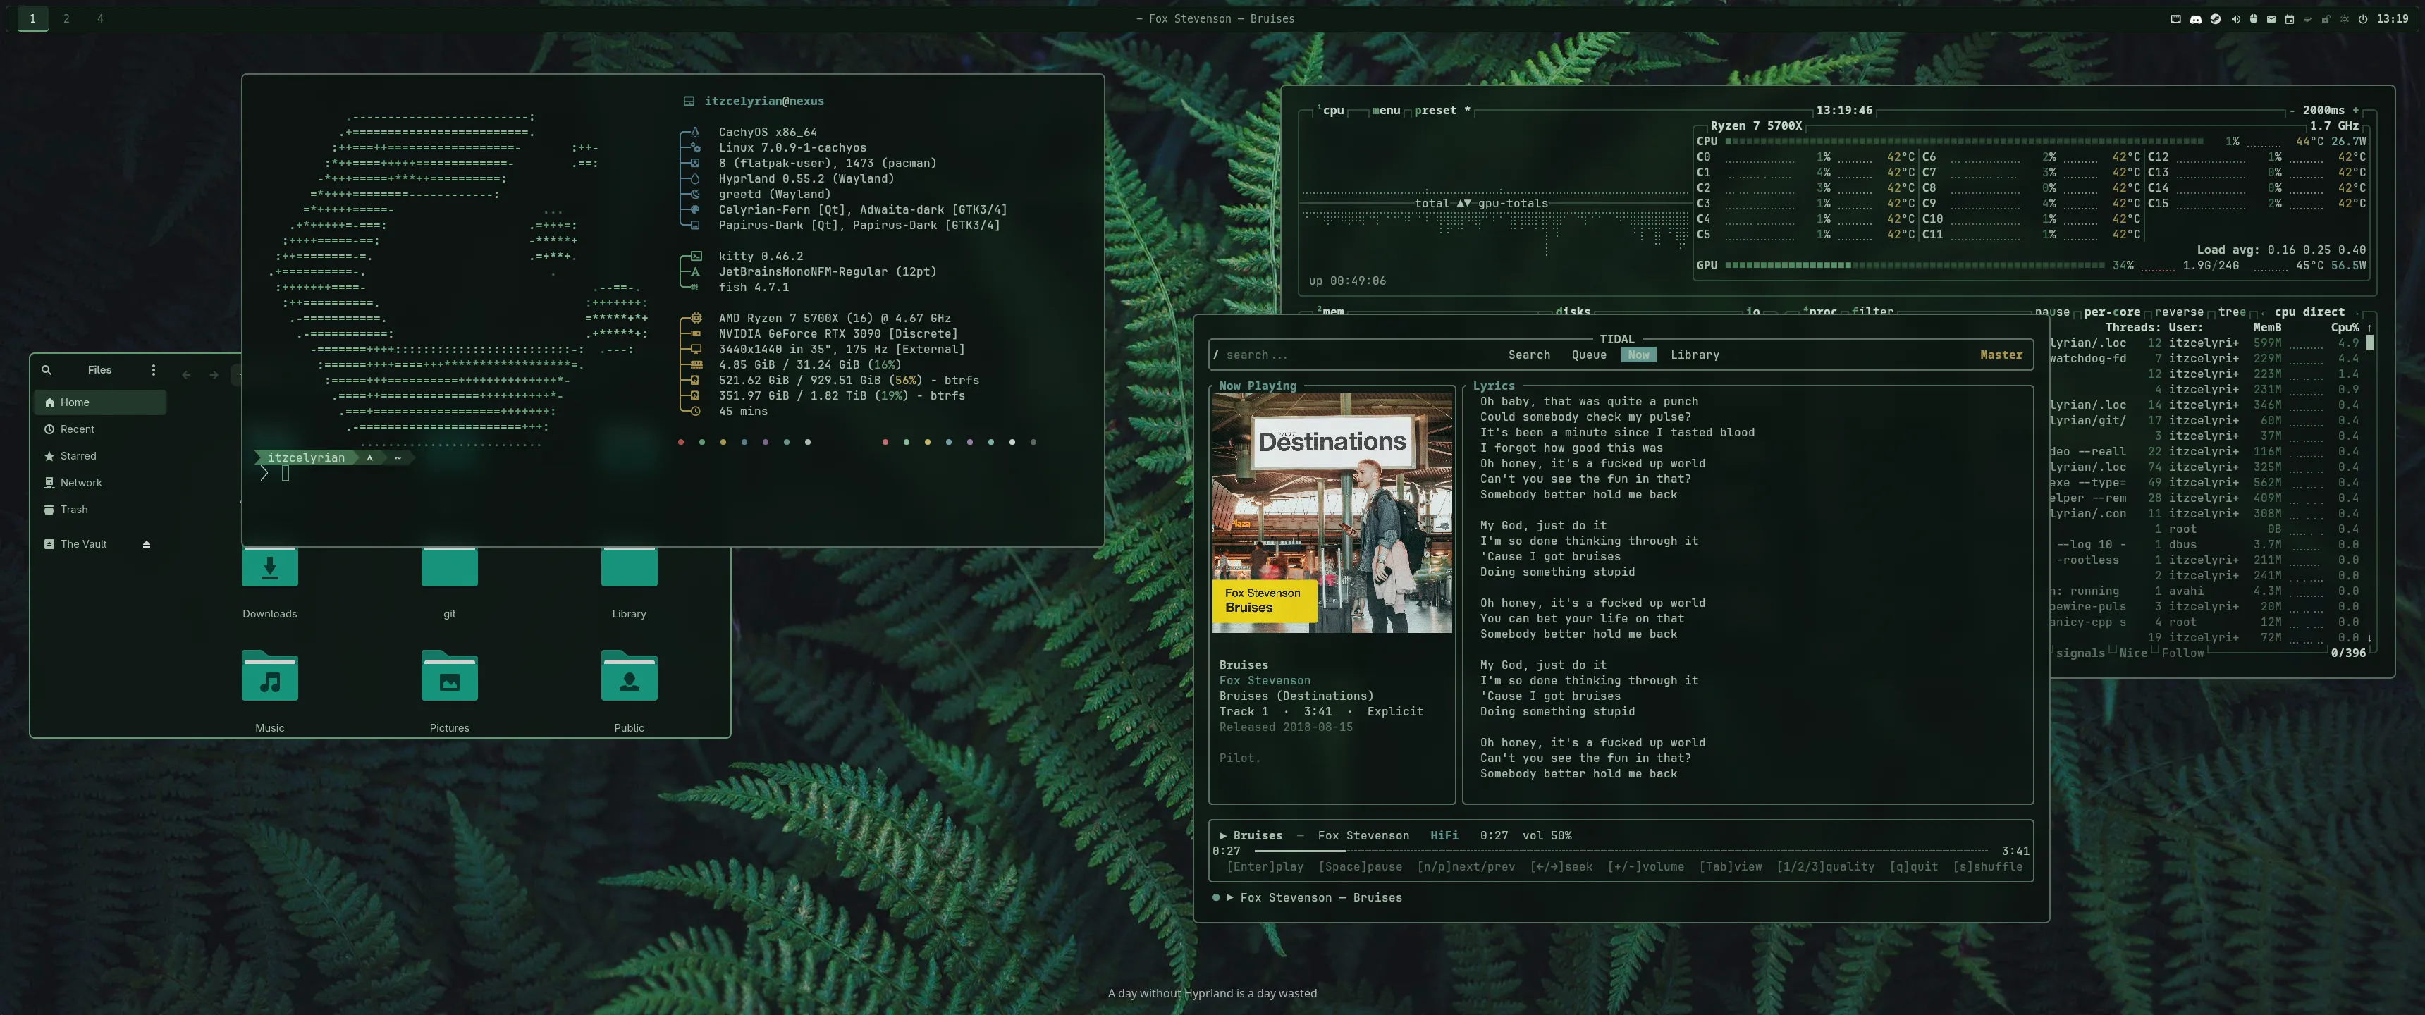Viewport: 2425px width, 1015px height.
Task: Toggle pause in btop proc box
Action: tap(2052, 312)
